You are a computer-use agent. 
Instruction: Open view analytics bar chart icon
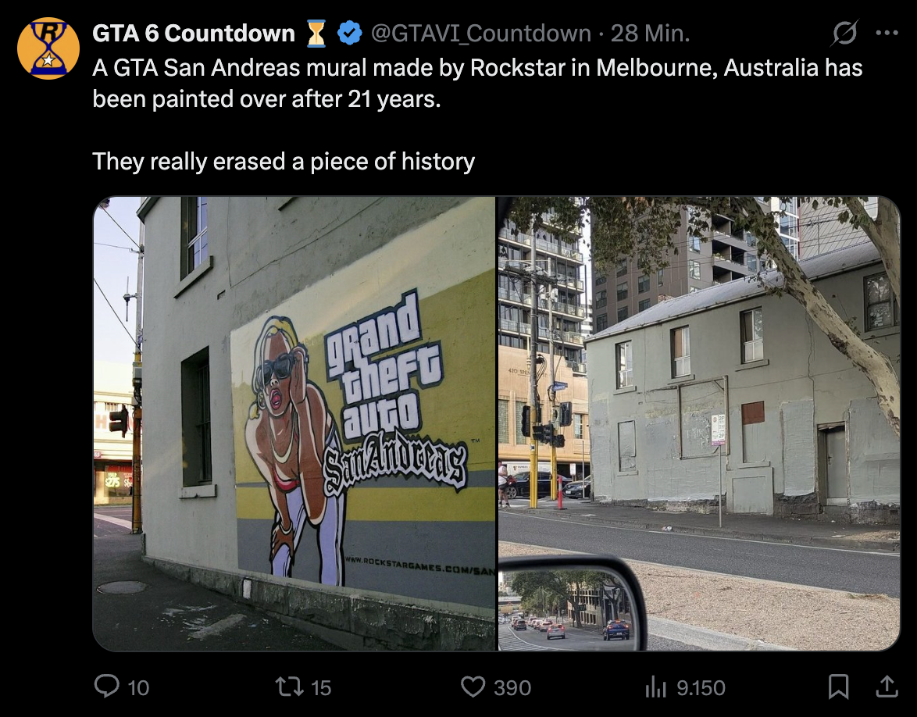pos(655,687)
